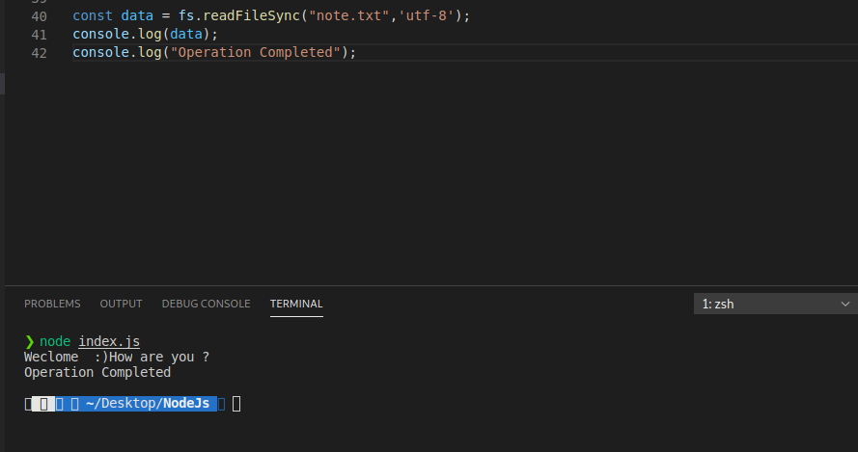Click the terminal cursor box after prompt
Viewport: 858px width, 452px height.
point(236,404)
